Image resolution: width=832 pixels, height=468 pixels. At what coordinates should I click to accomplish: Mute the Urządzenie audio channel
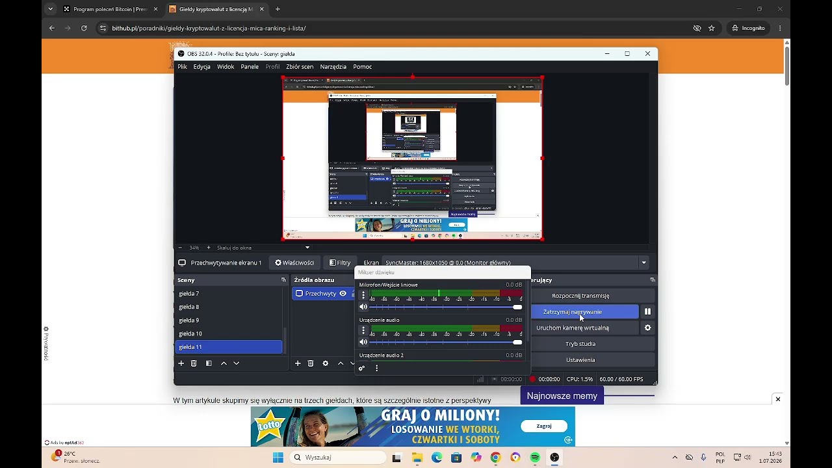363,342
